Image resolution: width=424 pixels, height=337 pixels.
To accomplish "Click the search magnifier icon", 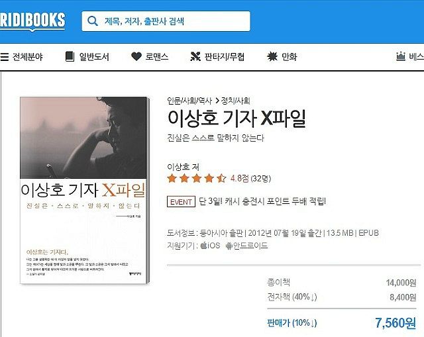I will pyautogui.click(x=93, y=21).
